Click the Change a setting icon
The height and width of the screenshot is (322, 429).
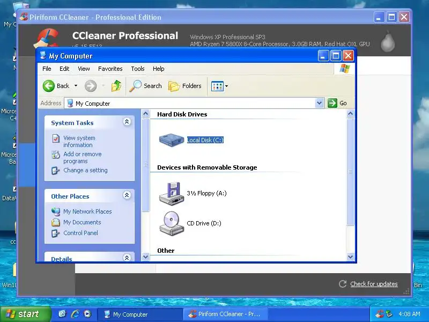(x=56, y=171)
